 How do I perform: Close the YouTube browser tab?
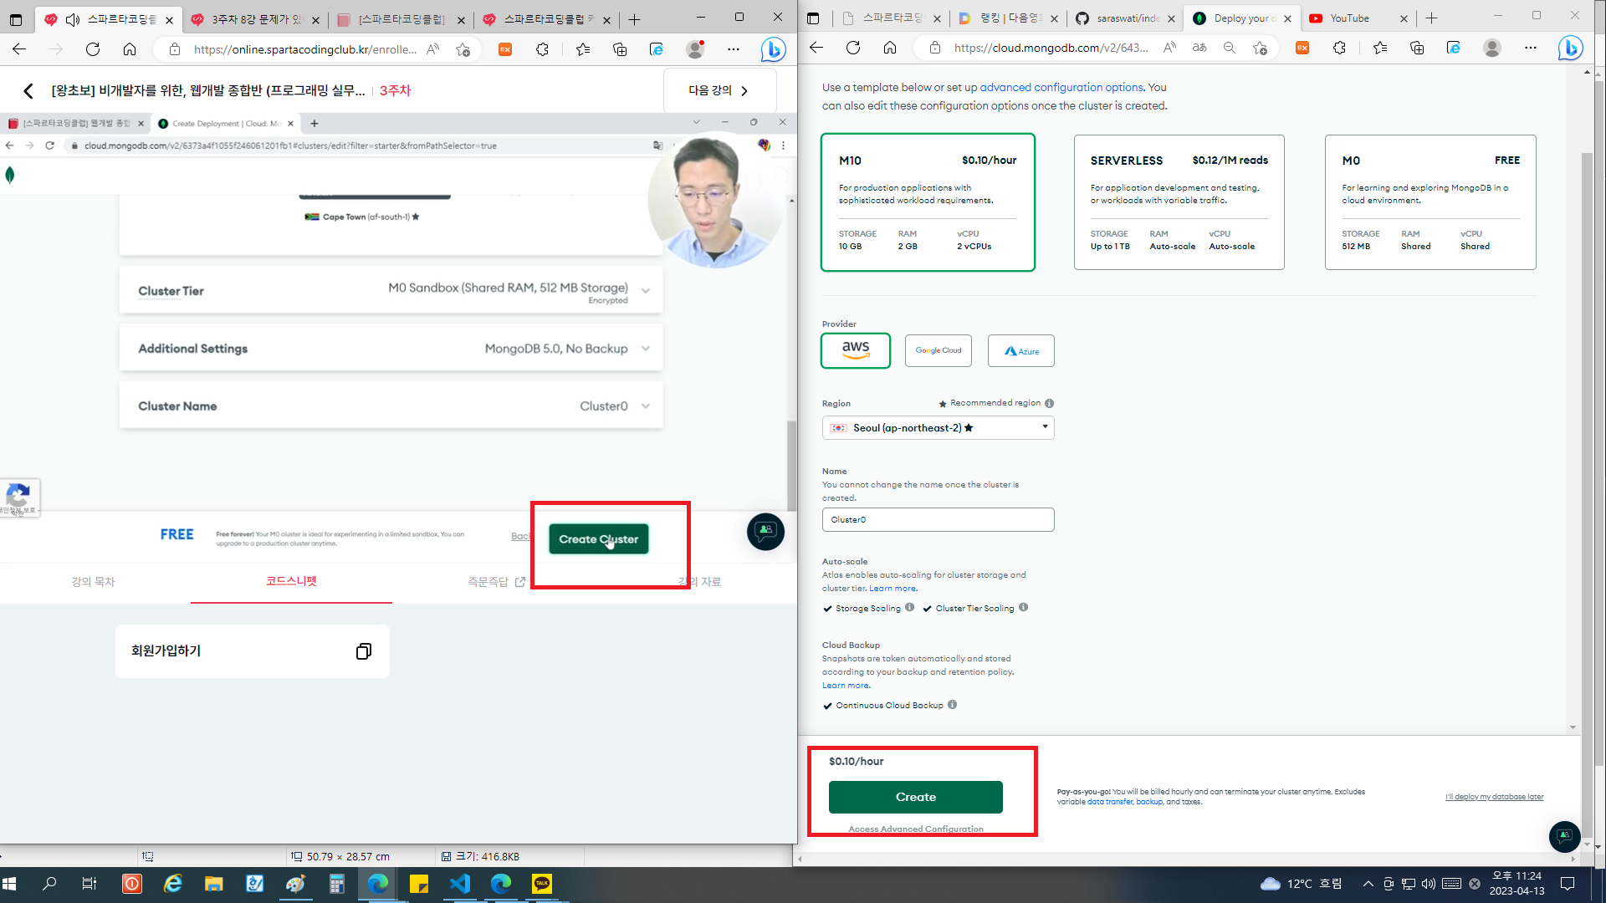[1404, 18]
